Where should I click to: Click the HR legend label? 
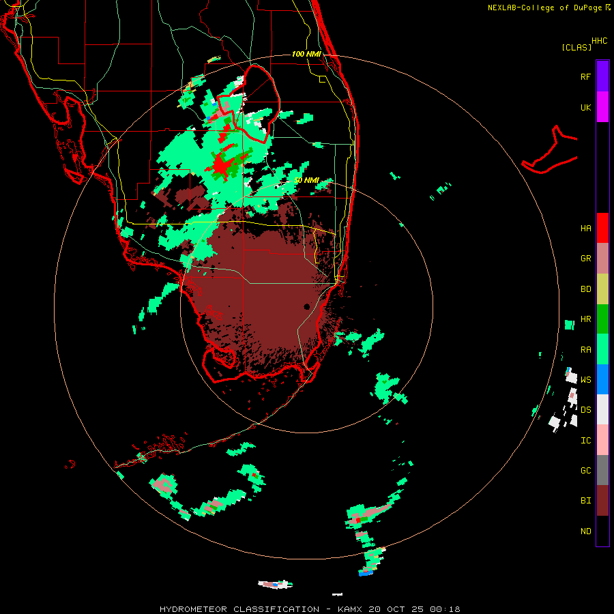(x=585, y=319)
